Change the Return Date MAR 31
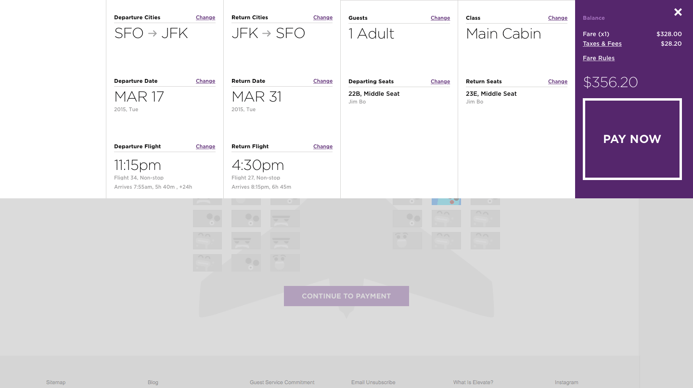Viewport: 693px width, 388px height. click(323, 81)
